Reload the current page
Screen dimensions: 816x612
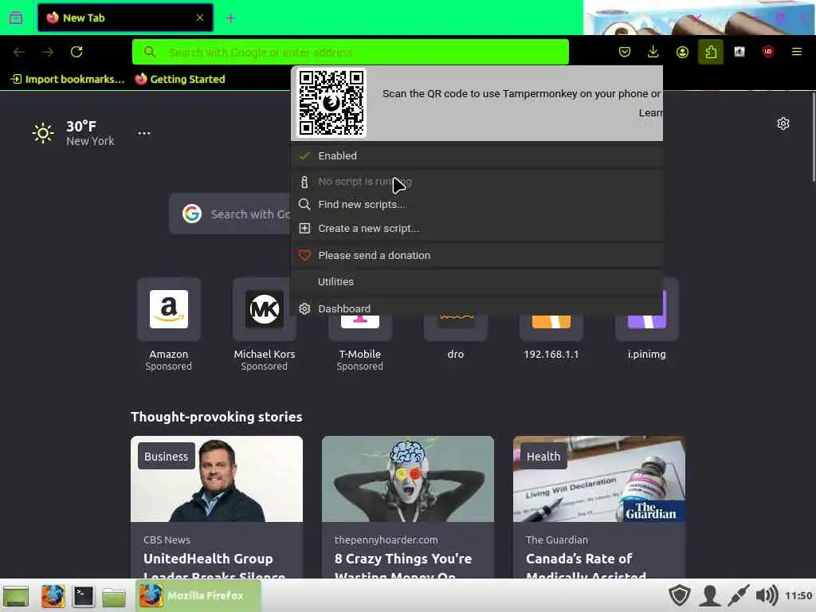point(76,52)
